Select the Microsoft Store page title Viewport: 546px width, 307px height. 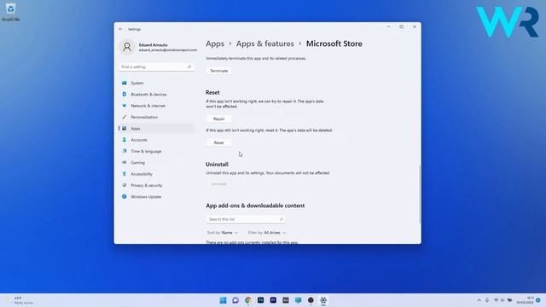(334, 43)
